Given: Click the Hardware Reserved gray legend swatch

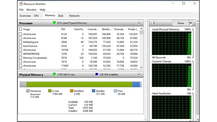Looking at the screenshot, I should coord(28,91).
